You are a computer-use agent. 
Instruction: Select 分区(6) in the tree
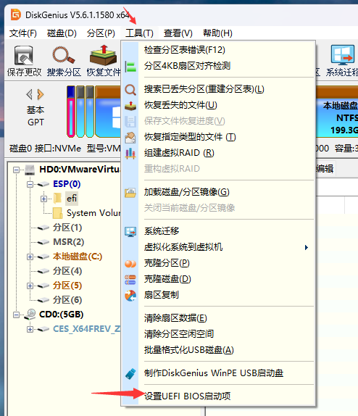click(67, 300)
